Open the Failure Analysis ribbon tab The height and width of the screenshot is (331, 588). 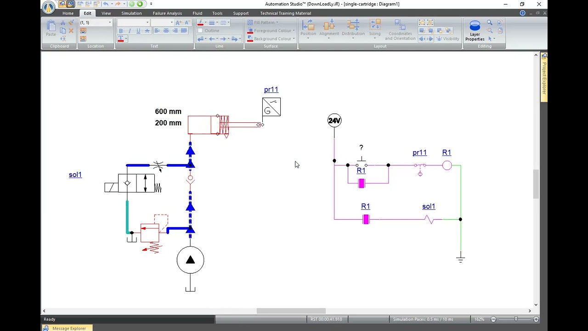pos(167,13)
